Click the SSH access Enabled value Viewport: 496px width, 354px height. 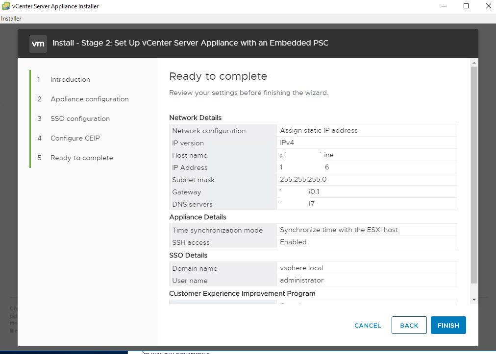(x=293, y=242)
